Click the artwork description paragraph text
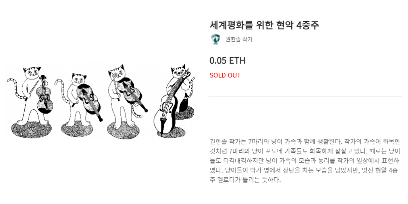The image size is (408, 204). pyautogui.click(x=304, y=161)
